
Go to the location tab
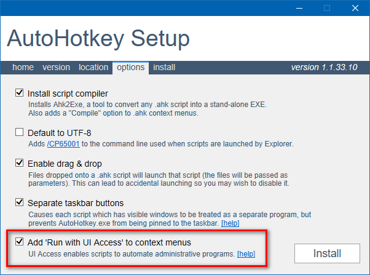click(93, 67)
